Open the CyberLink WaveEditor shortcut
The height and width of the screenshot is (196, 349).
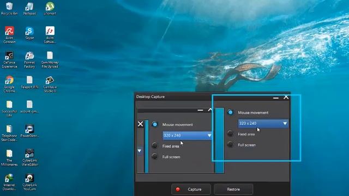pyautogui.click(x=29, y=157)
